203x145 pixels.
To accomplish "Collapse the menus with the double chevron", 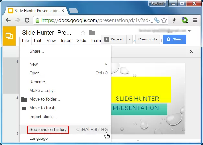I will (x=191, y=51).
